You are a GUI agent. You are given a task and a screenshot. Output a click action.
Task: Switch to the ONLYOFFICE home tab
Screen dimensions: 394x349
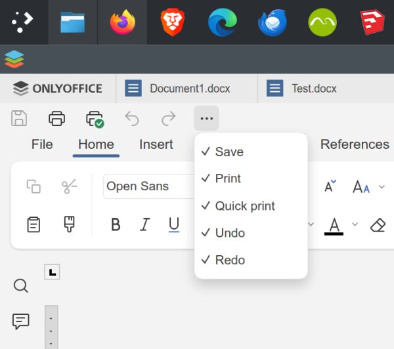(x=58, y=89)
